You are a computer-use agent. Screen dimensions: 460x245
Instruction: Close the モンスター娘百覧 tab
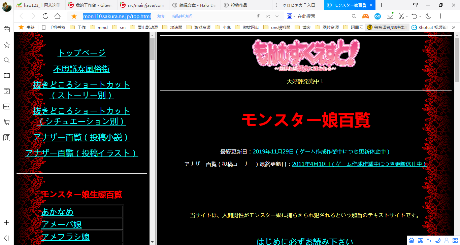[x=370, y=5]
